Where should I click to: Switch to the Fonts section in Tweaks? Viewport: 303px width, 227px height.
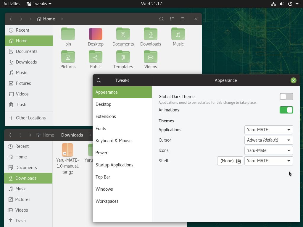pos(101,128)
